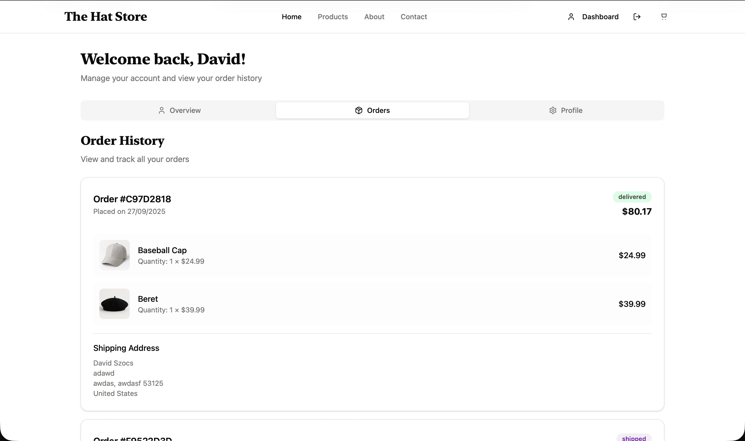Click The Hat Store logo
This screenshot has height=441, width=745.
click(106, 17)
